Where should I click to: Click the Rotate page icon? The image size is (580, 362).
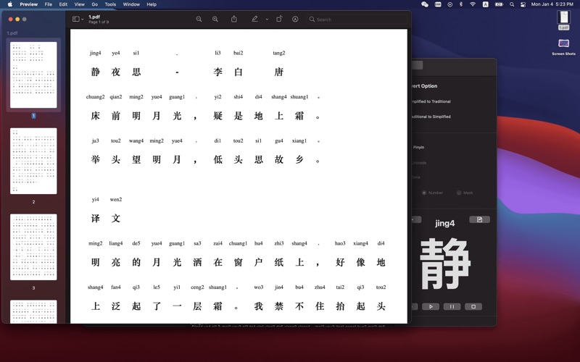tap(279, 20)
